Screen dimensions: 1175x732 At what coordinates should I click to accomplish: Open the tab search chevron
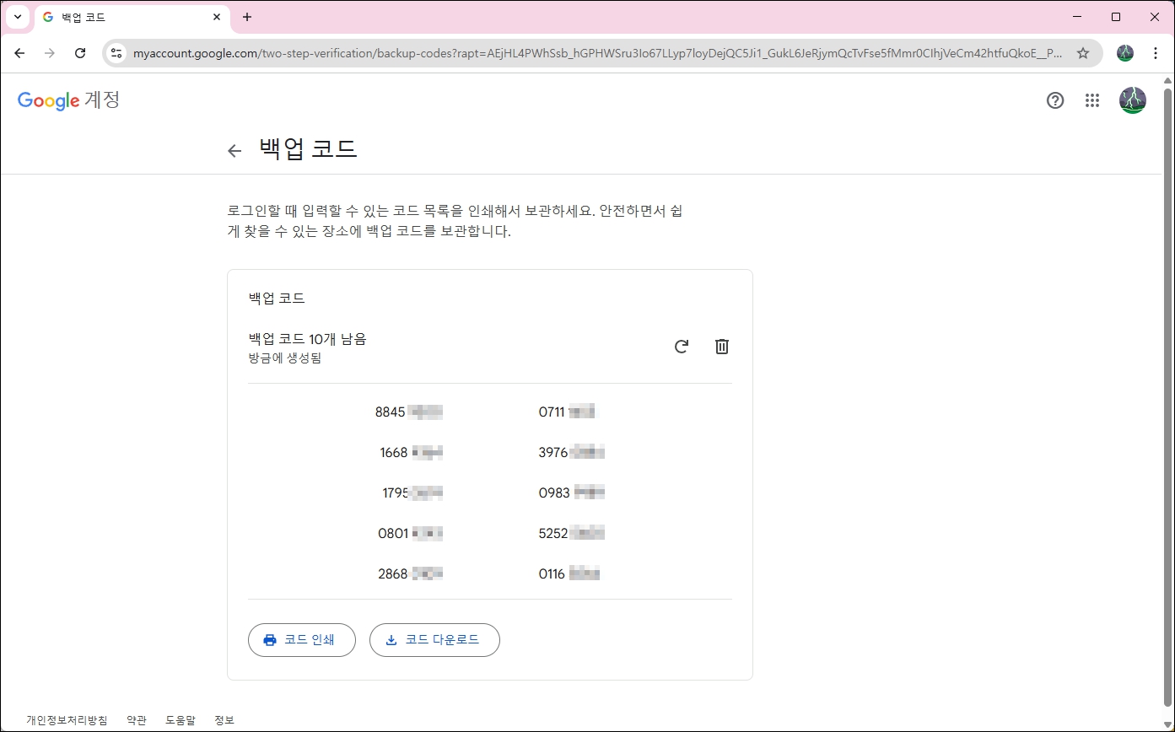pyautogui.click(x=17, y=17)
